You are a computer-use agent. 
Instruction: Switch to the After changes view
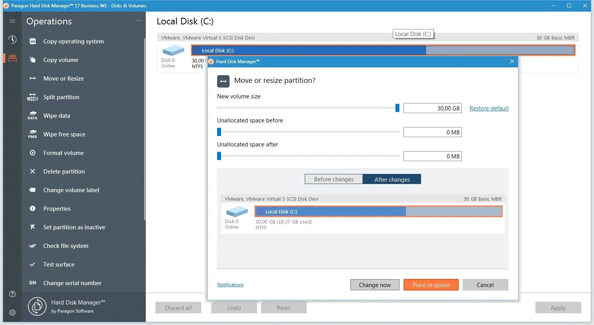click(x=392, y=179)
